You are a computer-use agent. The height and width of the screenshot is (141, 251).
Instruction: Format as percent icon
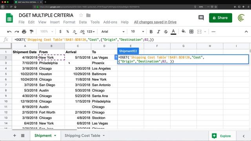tap(67, 32)
